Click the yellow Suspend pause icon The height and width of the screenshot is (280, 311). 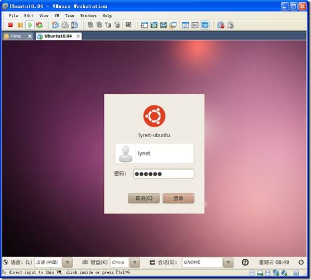tap(20, 25)
